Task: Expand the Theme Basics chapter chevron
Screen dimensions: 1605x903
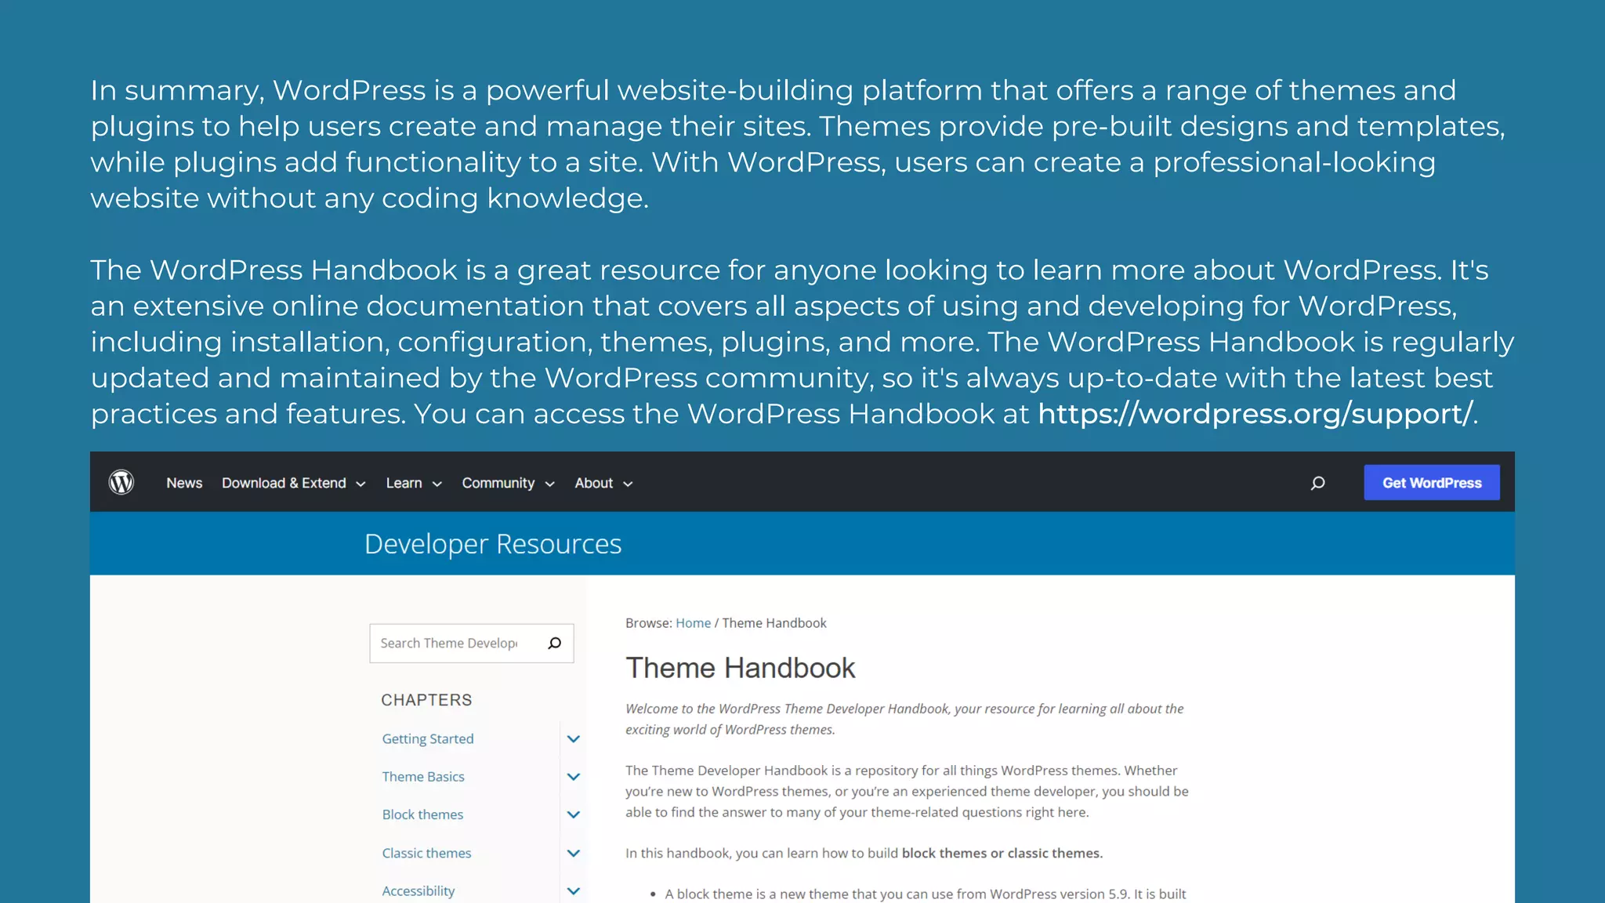Action: (x=574, y=777)
